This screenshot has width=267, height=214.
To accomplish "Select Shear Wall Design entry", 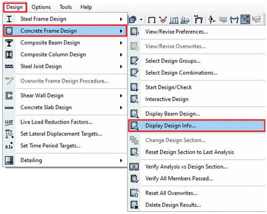I will tap(65, 95).
